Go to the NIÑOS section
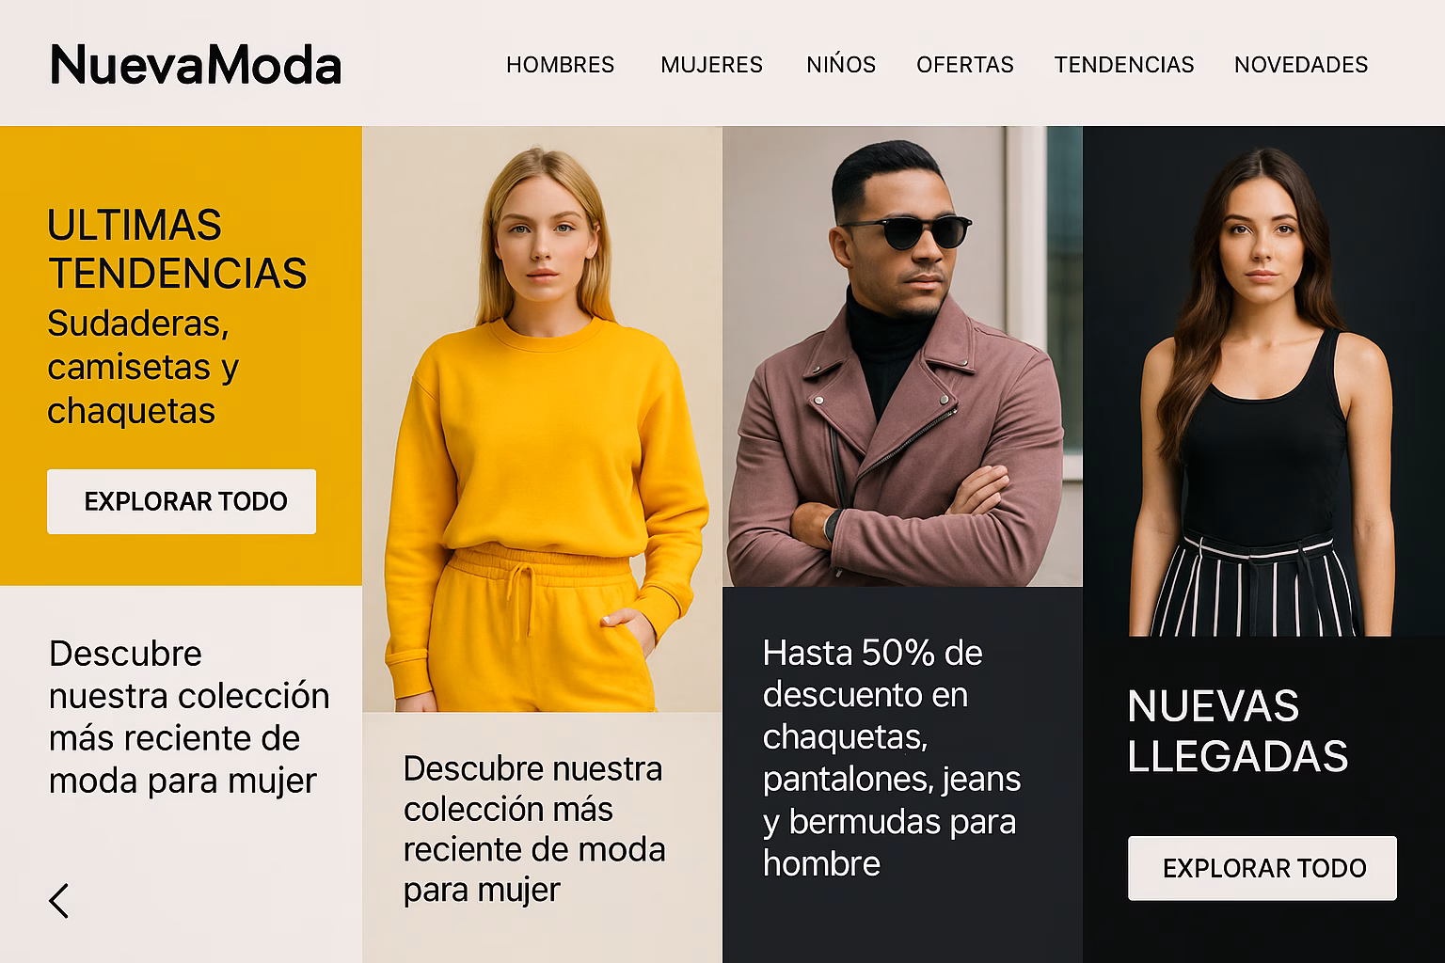Screen dimensions: 1445x963 [x=841, y=65]
